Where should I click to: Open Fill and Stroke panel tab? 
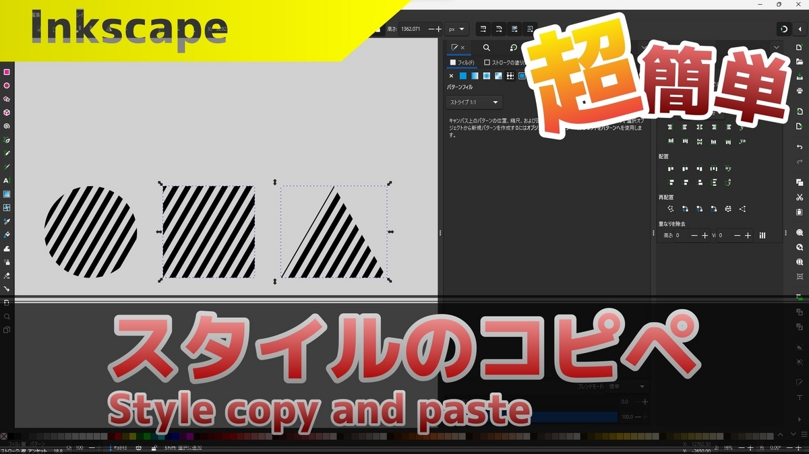[455, 47]
